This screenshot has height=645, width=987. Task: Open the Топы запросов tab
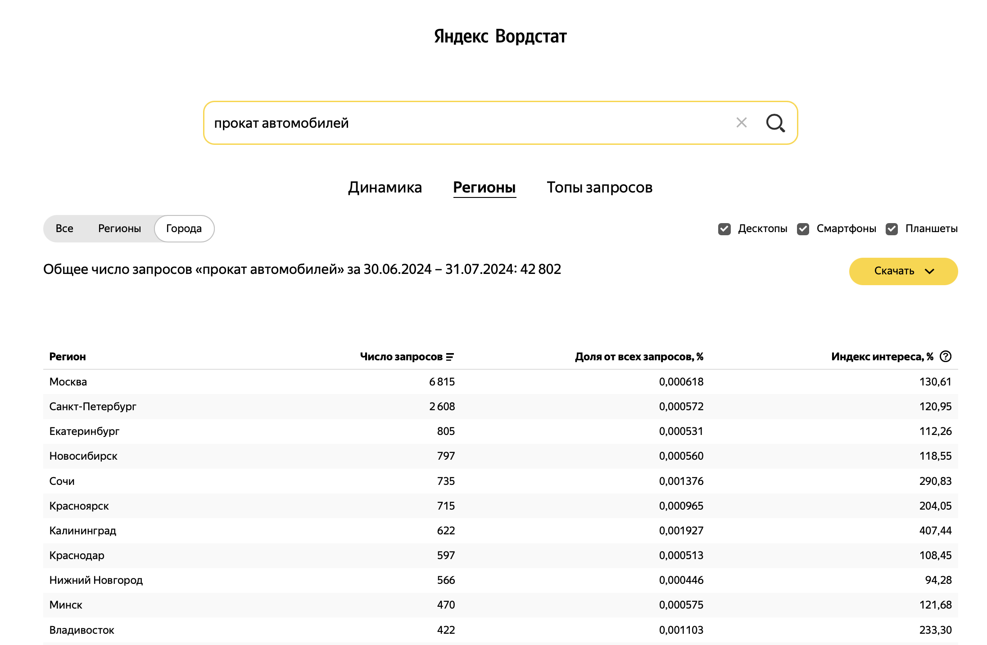click(599, 188)
